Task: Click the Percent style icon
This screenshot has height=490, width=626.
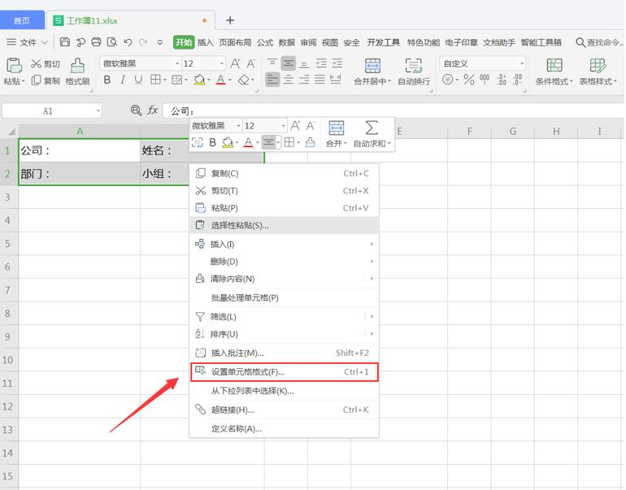Action: pos(469,80)
